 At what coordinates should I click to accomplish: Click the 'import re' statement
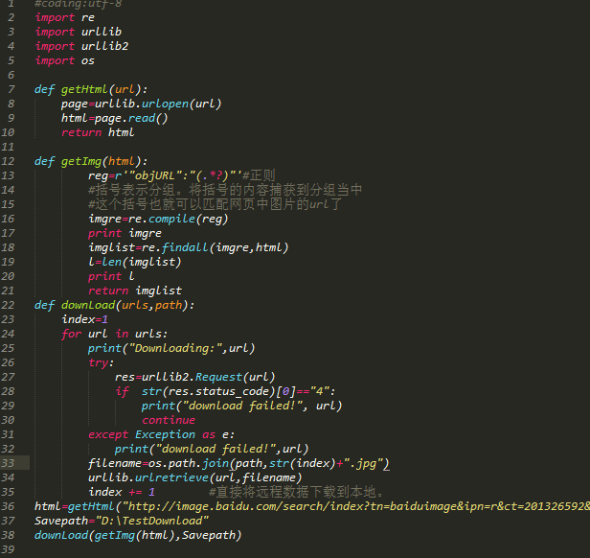65,17
